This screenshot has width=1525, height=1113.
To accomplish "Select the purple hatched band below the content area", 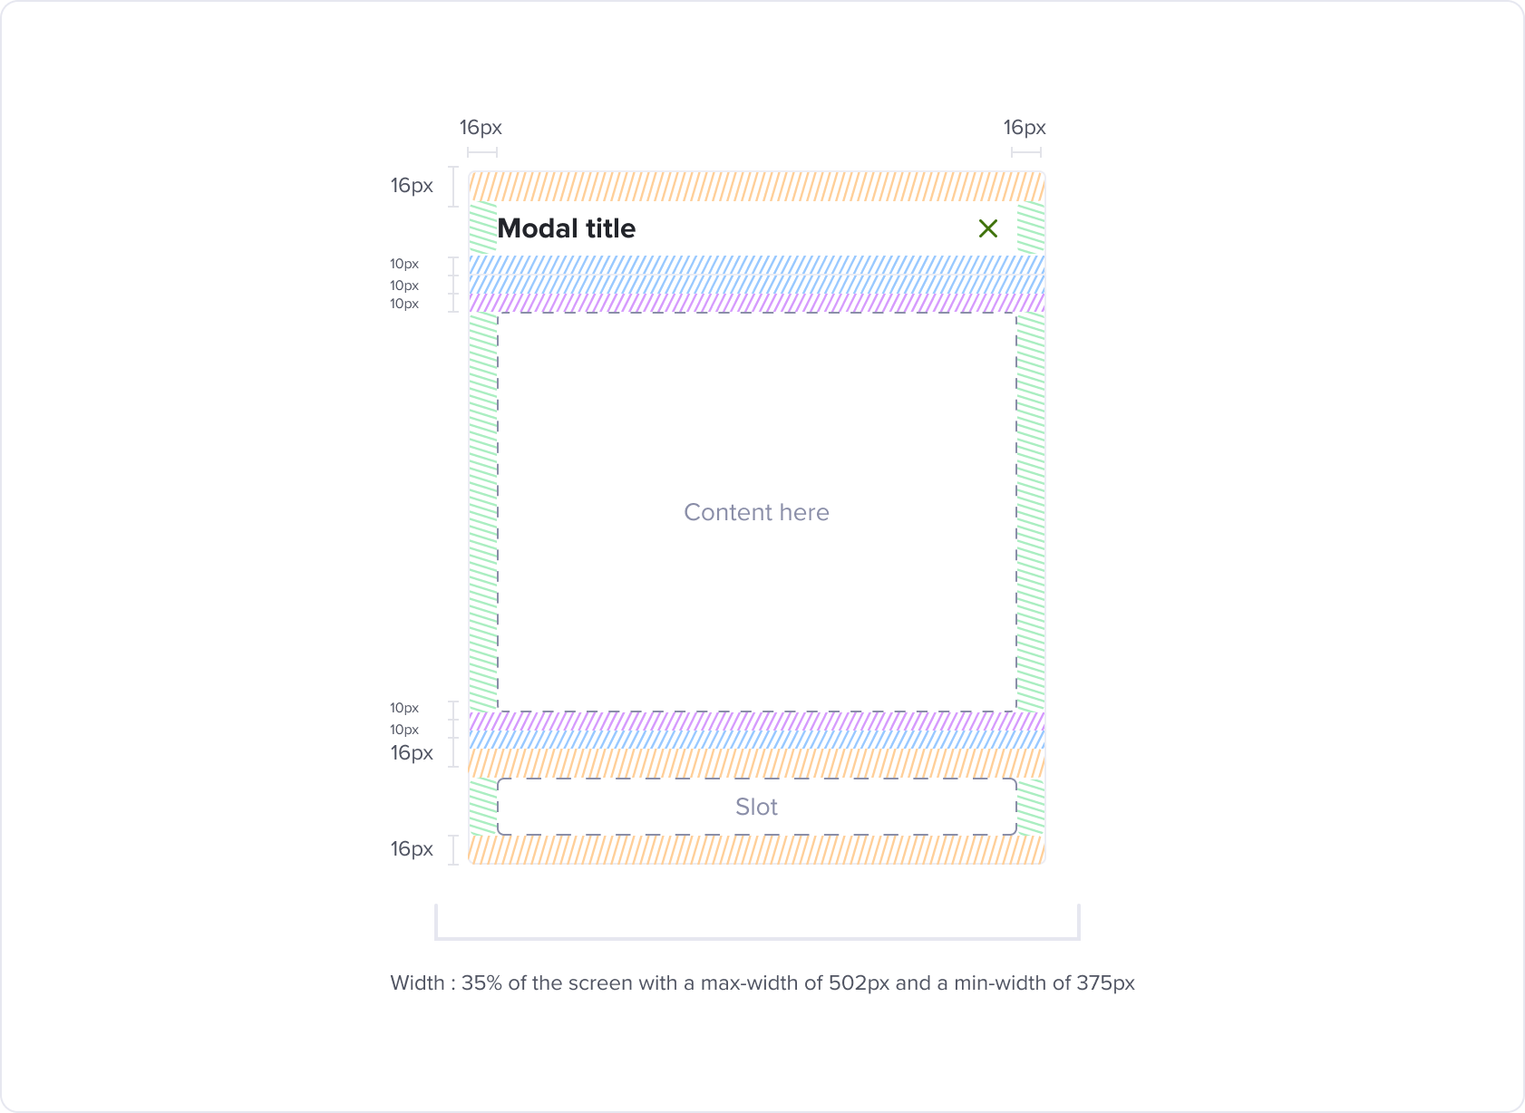I will 757,721.
